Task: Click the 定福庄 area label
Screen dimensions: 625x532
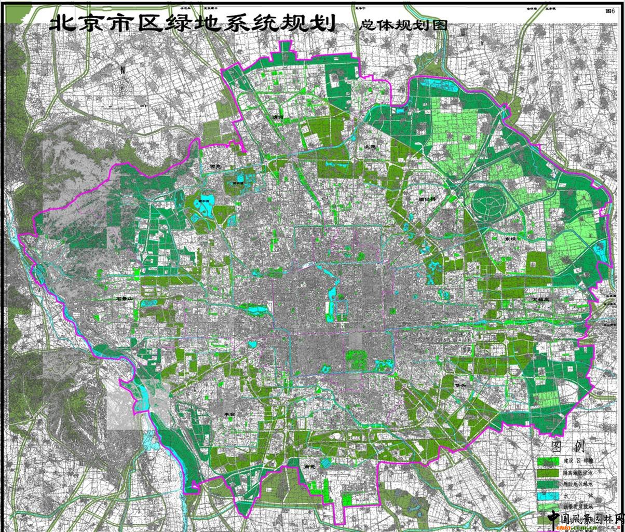Action: click(542, 299)
